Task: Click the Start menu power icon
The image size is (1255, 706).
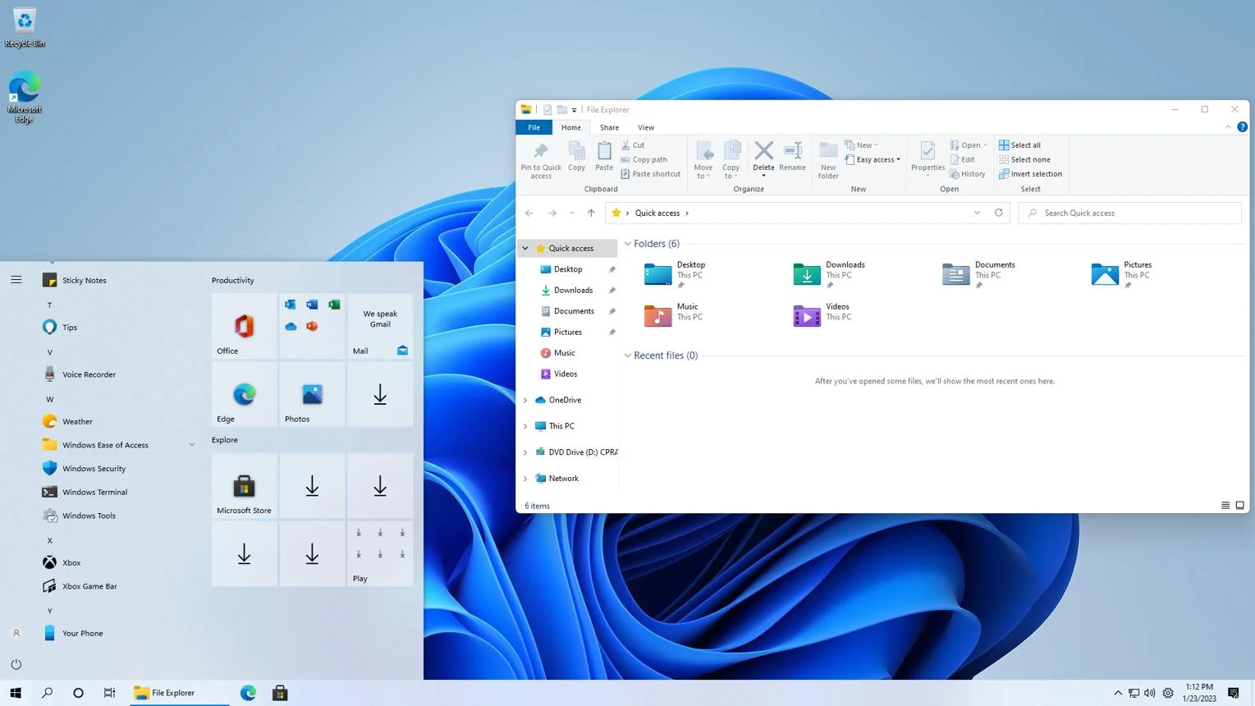Action: [16, 664]
